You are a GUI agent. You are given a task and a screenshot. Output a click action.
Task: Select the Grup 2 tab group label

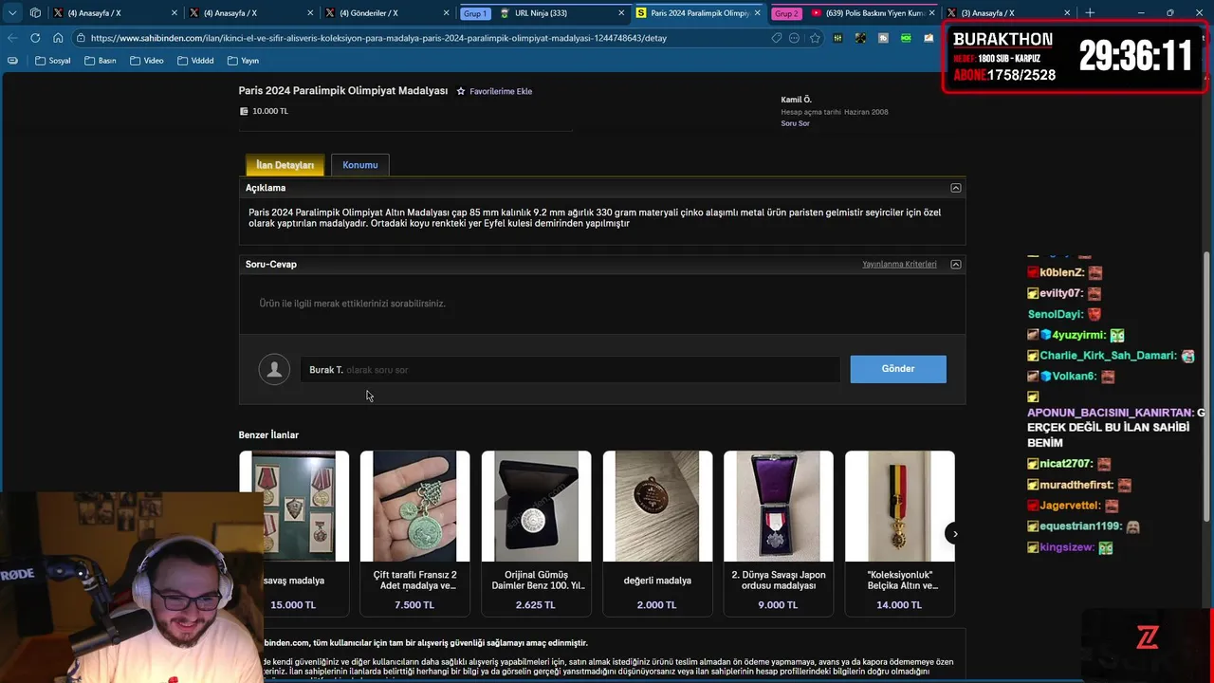point(786,13)
